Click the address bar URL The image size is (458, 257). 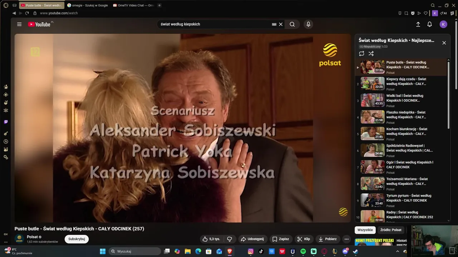[x=59, y=13]
